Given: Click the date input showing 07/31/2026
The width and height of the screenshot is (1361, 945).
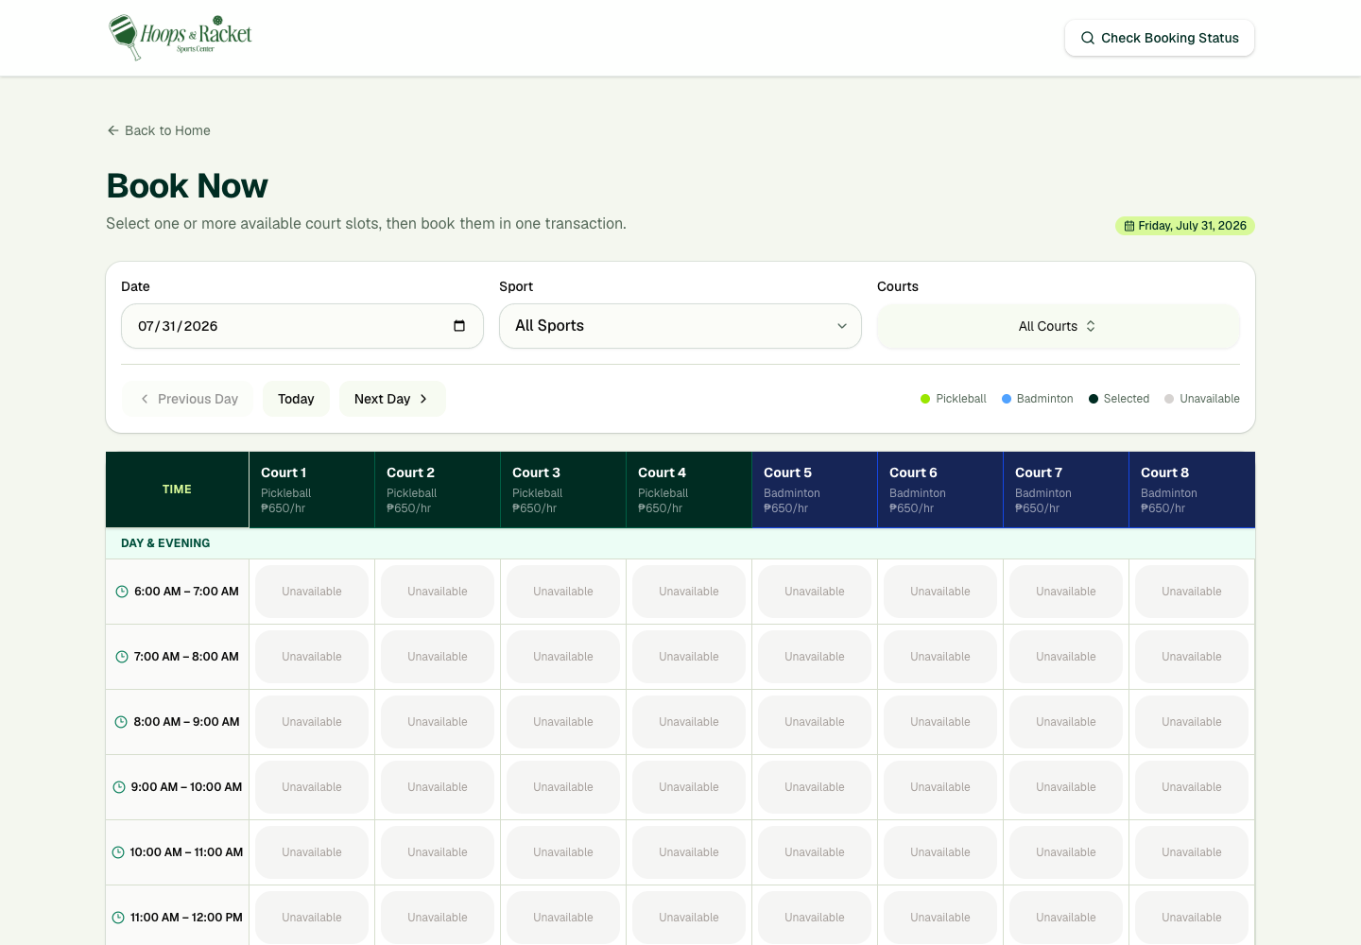Looking at the screenshot, I should click(x=302, y=326).
